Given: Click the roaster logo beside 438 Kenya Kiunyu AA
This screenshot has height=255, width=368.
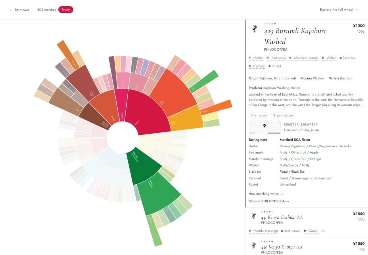Looking at the screenshot, I should [x=254, y=246].
